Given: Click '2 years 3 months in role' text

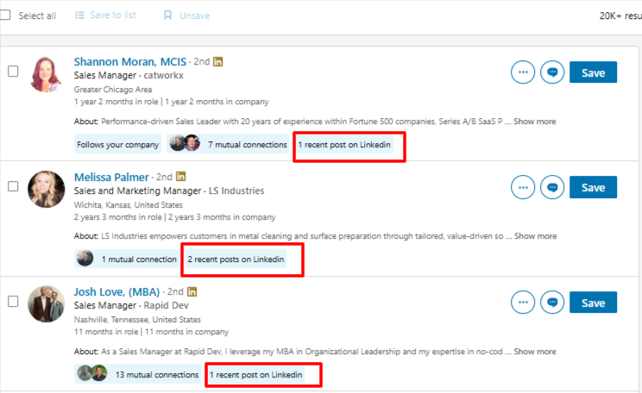Looking at the screenshot, I should (117, 217).
